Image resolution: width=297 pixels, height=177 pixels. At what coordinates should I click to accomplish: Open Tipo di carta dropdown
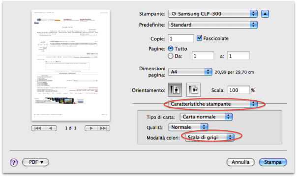click(206, 117)
